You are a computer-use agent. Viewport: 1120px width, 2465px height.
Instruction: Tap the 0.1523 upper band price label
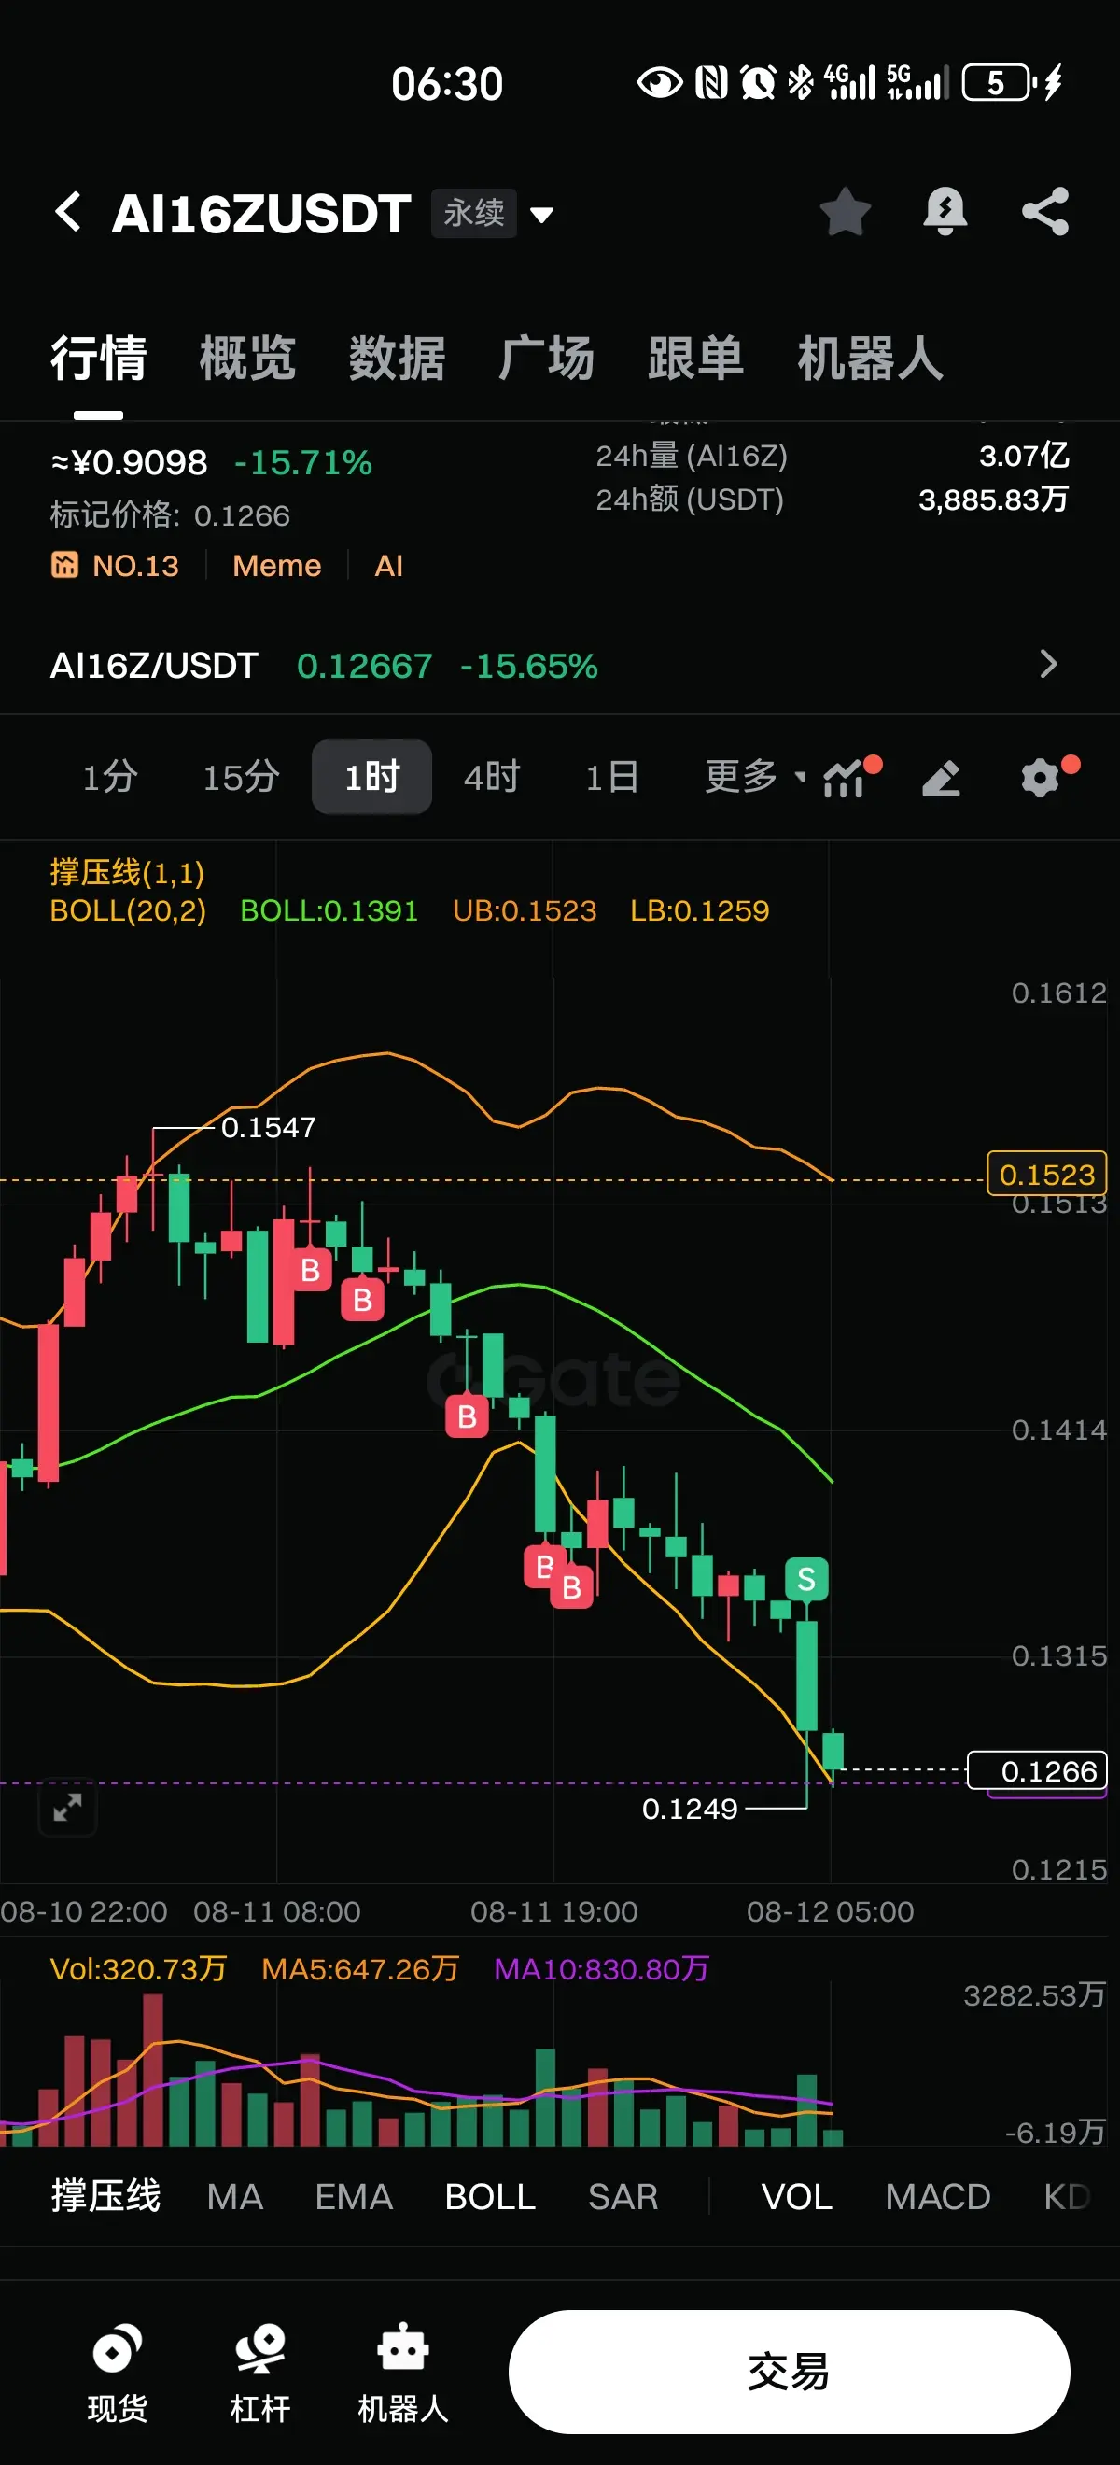click(x=1046, y=1173)
